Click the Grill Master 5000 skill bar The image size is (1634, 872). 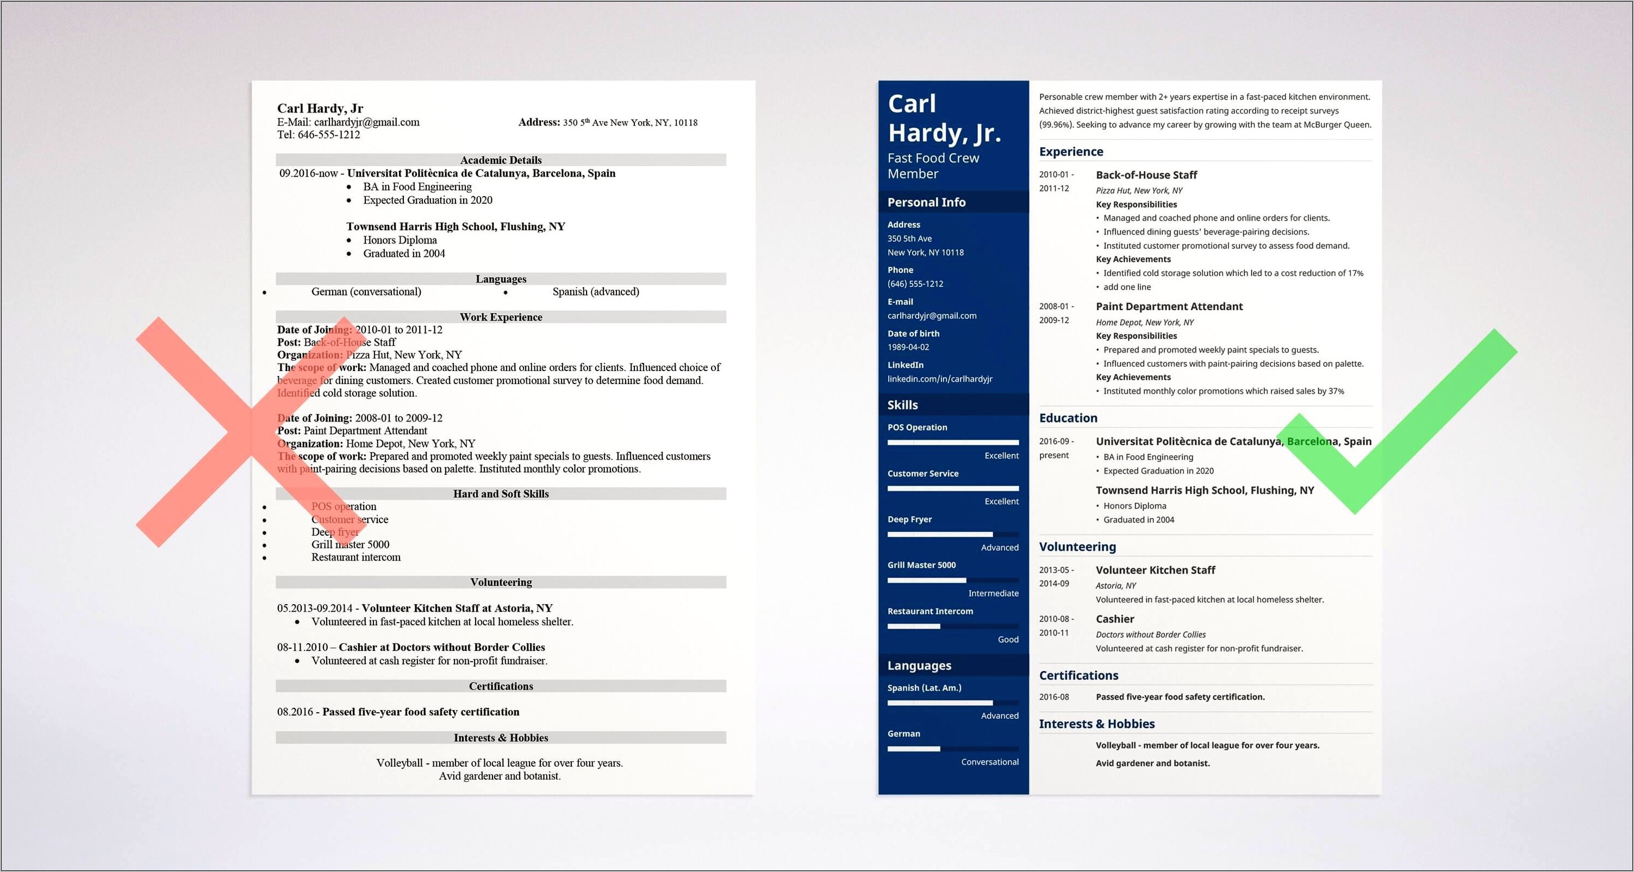(938, 579)
